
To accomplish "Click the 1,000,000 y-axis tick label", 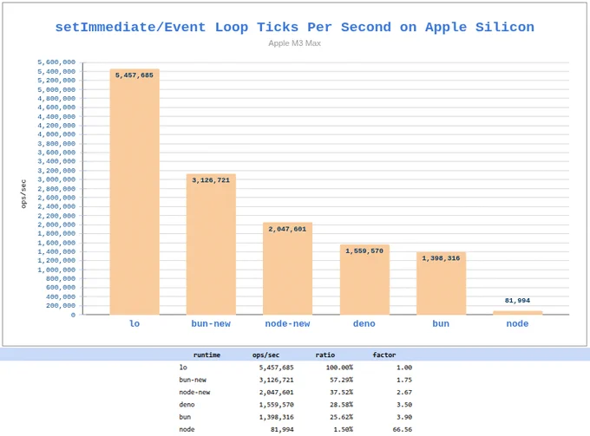I will (x=56, y=270).
